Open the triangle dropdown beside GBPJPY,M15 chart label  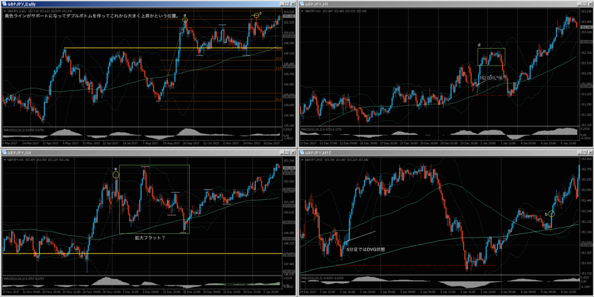click(x=302, y=160)
